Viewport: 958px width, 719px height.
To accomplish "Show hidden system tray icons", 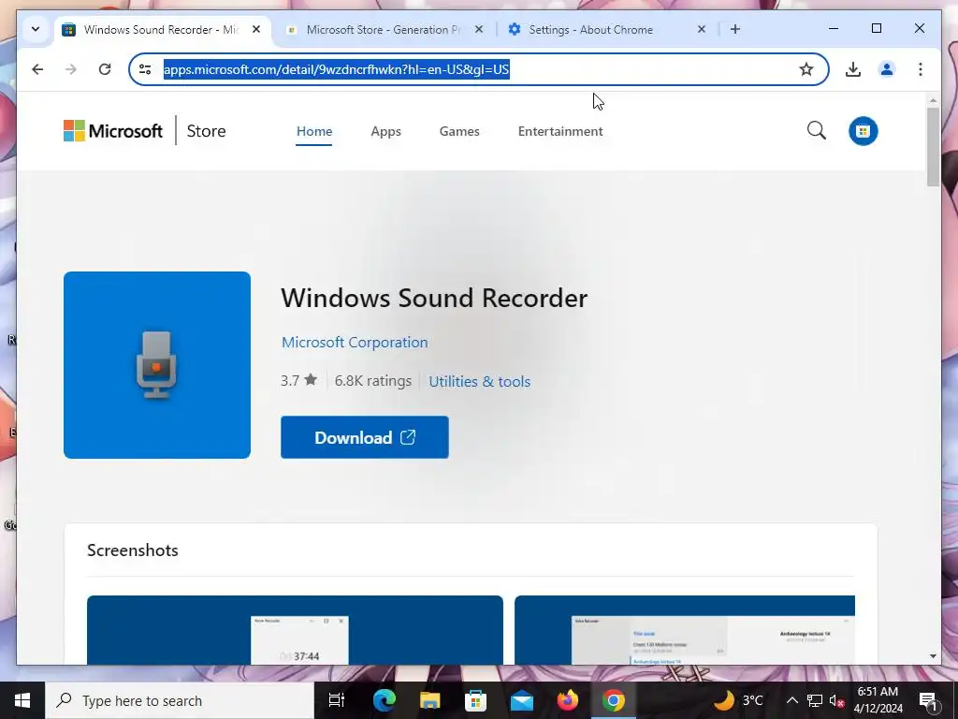I will pos(791,700).
